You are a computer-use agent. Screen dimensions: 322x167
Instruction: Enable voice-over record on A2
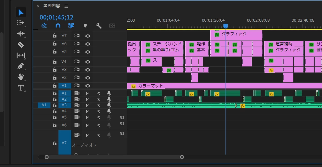[x=109, y=99]
